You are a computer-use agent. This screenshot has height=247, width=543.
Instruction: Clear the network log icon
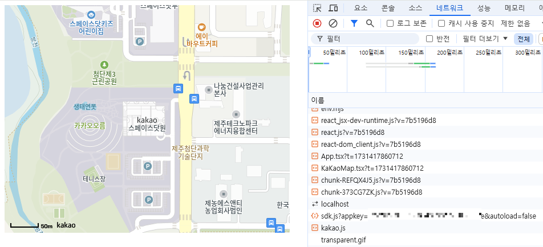pyautogui.click(x=333, y=23)
